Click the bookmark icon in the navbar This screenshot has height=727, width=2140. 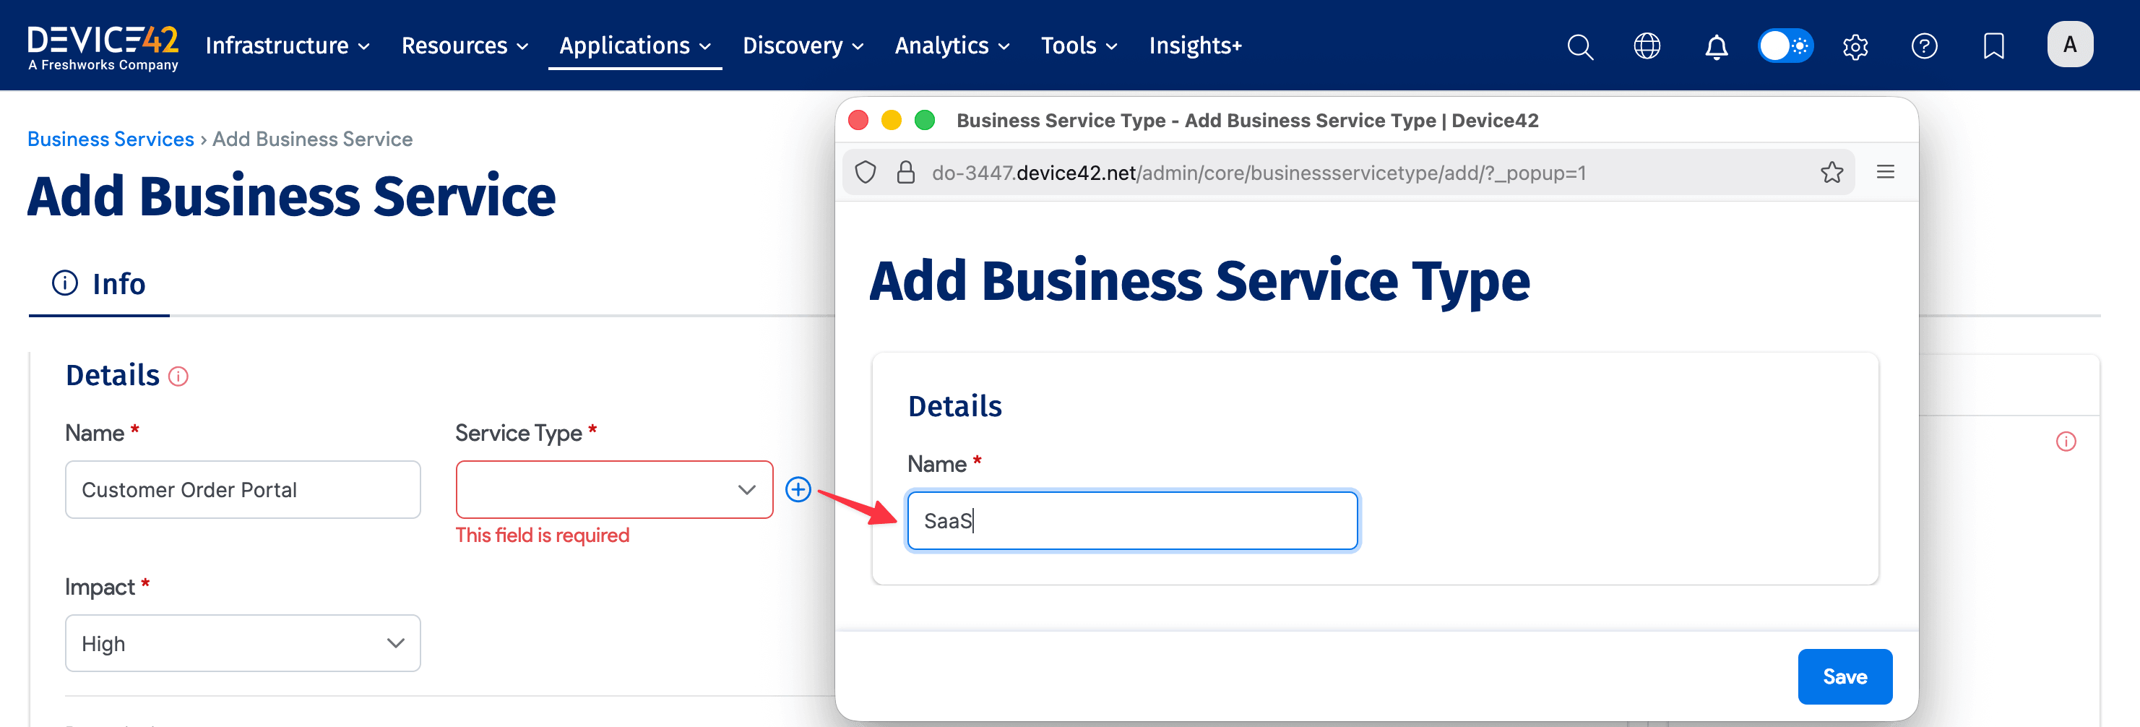click(1993, 46)
